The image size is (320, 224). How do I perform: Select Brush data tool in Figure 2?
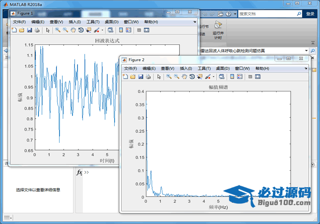[x=208, y=77]
